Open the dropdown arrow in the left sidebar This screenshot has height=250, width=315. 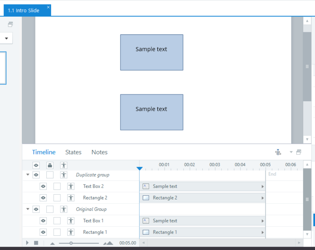pos(6,38)
